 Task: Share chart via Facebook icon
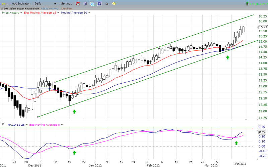[x=99, y=4]
